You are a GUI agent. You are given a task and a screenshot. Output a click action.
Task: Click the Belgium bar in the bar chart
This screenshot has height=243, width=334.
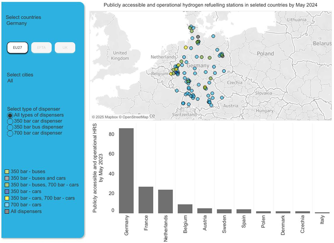click(x=185, y=209)
